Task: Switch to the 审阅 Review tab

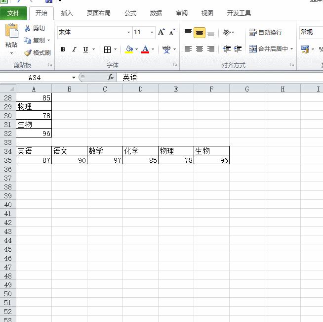Action: pyautogui.click(x=181, y=13)
